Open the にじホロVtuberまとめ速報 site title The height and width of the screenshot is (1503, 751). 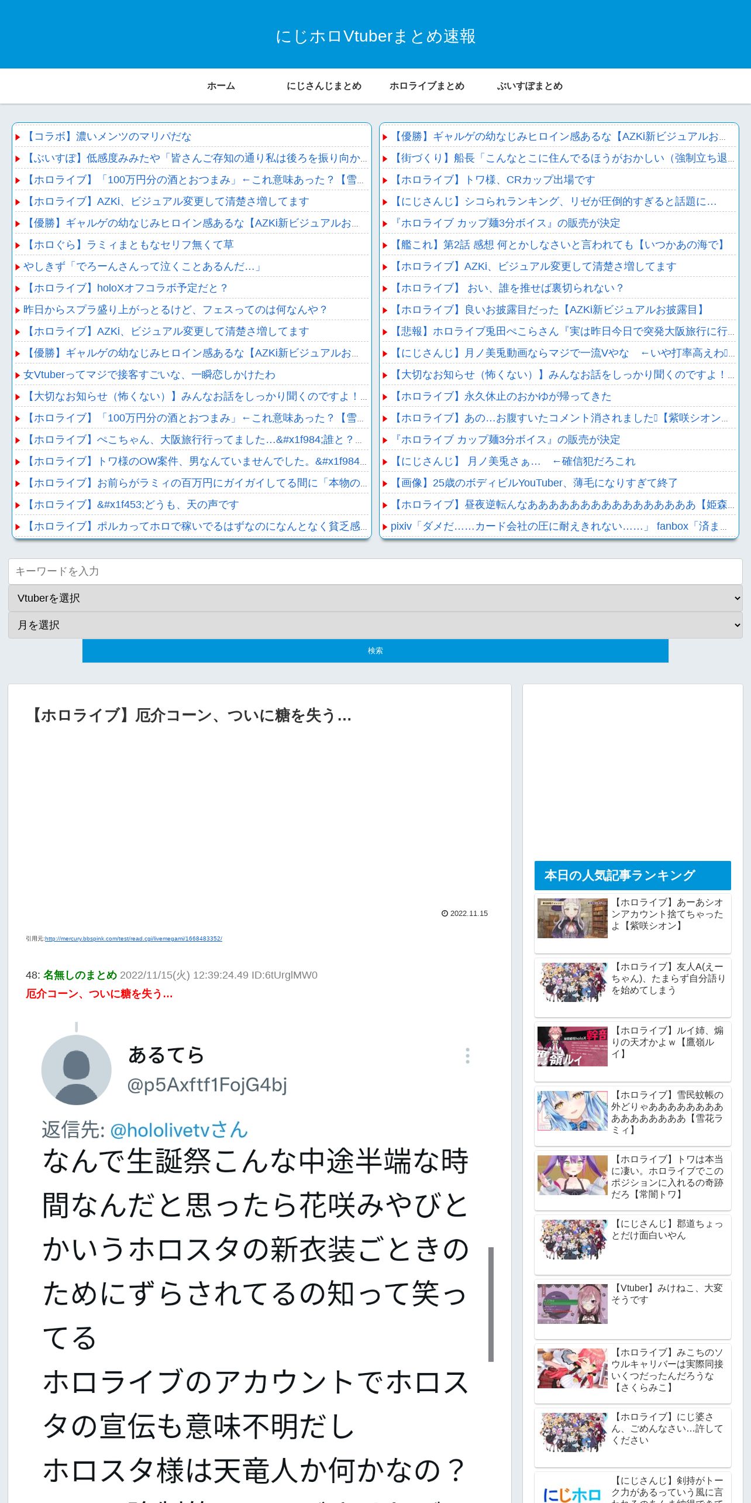pyautogui.click(x=375, y=36)
